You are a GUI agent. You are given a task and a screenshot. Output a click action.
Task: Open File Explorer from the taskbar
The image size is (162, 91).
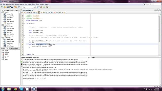point(9,89)
